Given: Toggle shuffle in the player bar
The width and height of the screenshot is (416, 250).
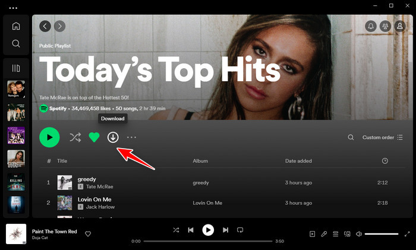Looking at the screenshot, I should (x=176, y=230).
